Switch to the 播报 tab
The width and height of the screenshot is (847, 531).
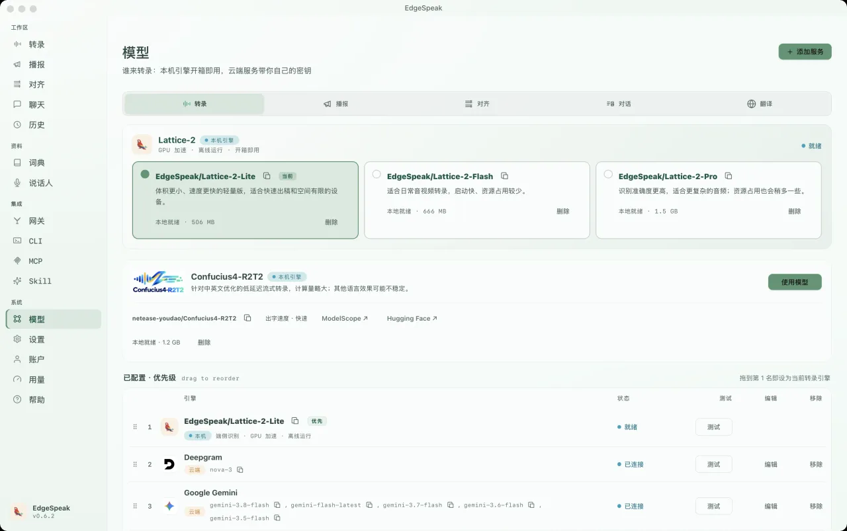point(335,104)
